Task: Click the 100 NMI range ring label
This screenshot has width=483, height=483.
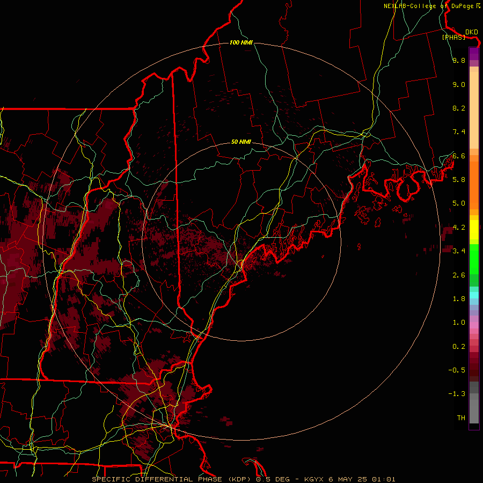Action: 241,42
